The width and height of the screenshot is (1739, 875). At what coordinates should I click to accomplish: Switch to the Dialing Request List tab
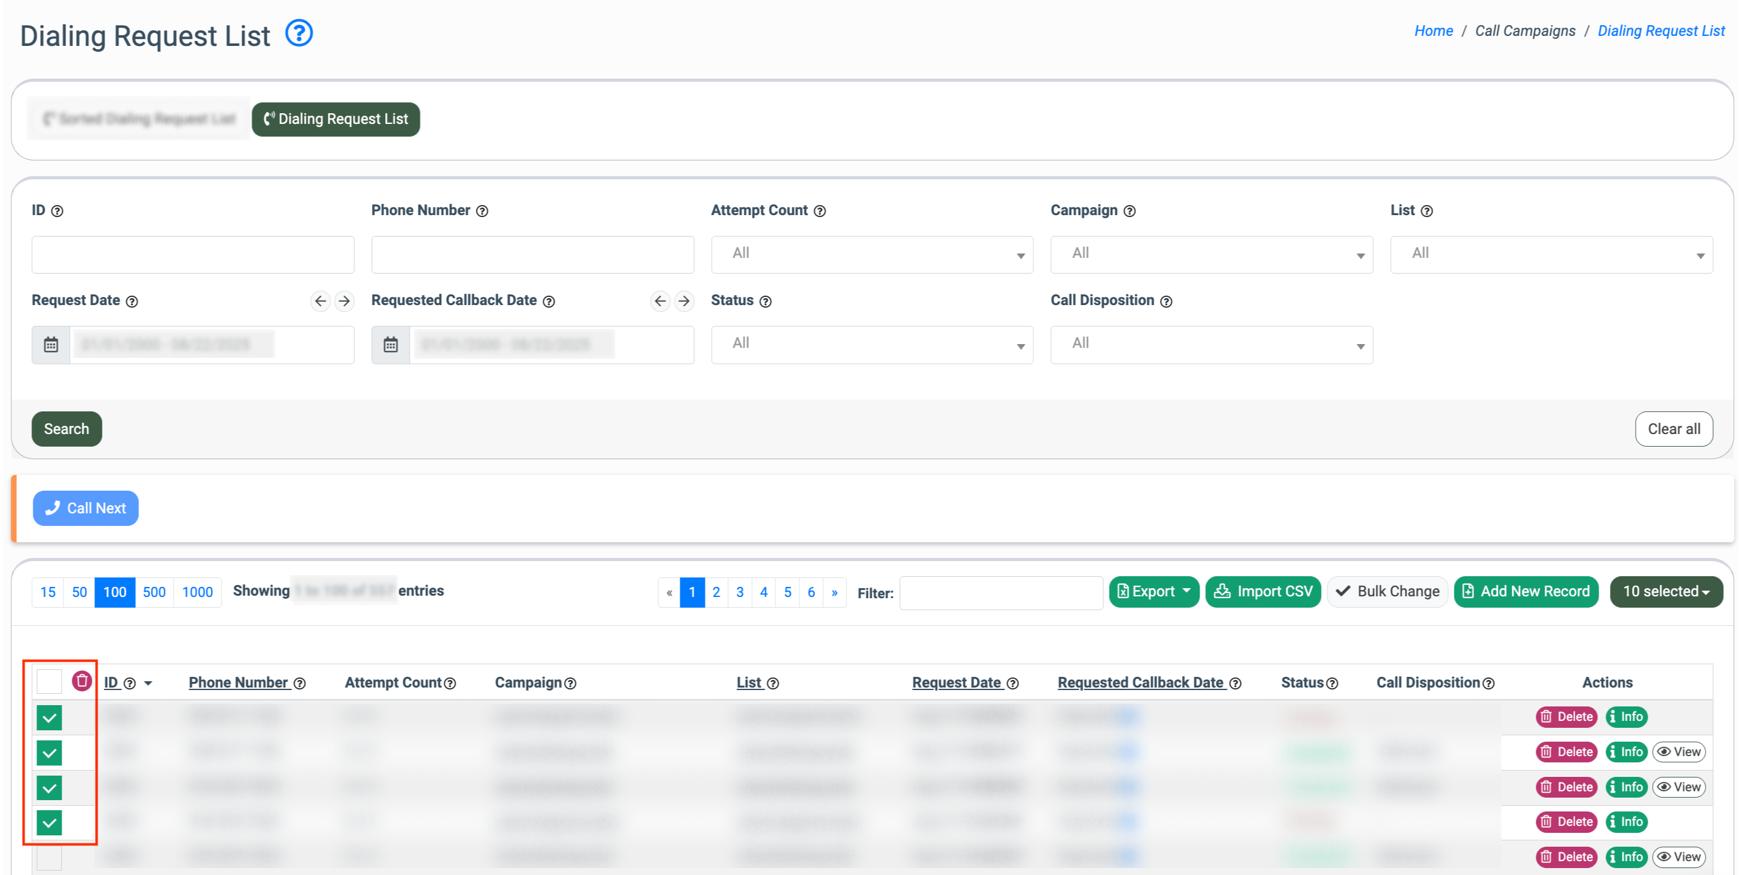coord(335,120)
